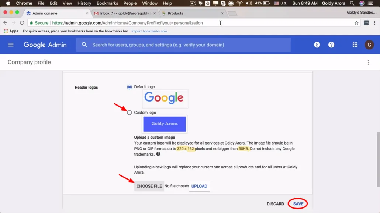The height and width of the screenshot is (213, 380).
Task: Open Notification Center list icon
Action: tap(370, 3)
